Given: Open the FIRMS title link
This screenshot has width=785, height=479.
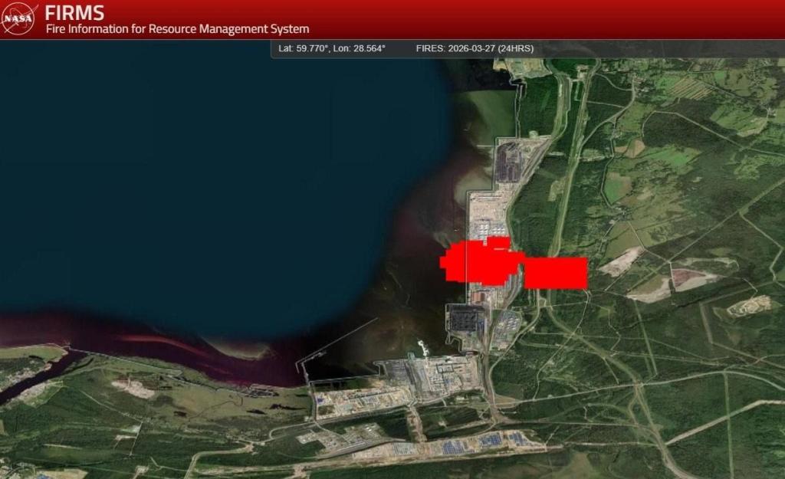Looking at the screenshot, I should (x=74, y=13).
